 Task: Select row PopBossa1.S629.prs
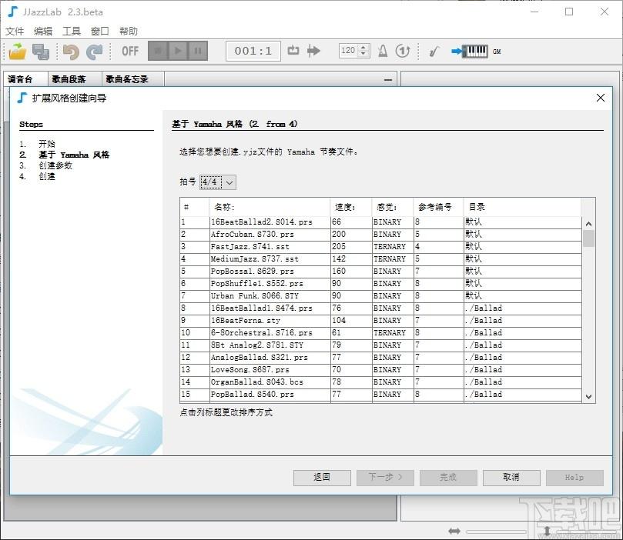[380, 272]
